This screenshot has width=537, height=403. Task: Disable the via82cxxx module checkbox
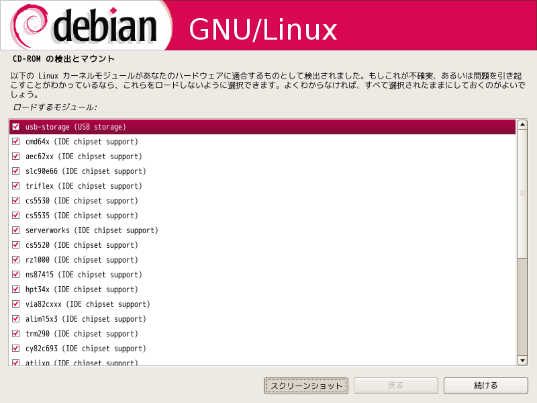(15, 304)
